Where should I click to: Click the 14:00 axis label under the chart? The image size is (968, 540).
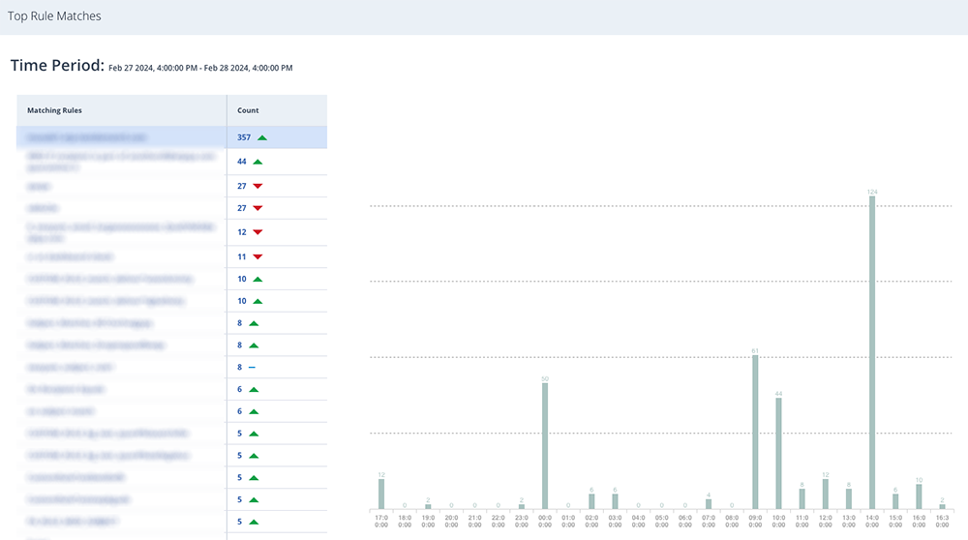click(x=872, y=522)
